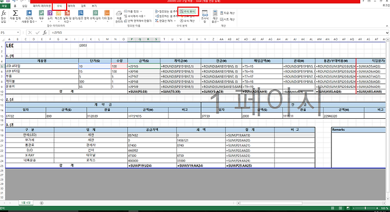390x212 pixels.
Task: Open the Watch Window (조사식 창)
Action: pos(205,16)
